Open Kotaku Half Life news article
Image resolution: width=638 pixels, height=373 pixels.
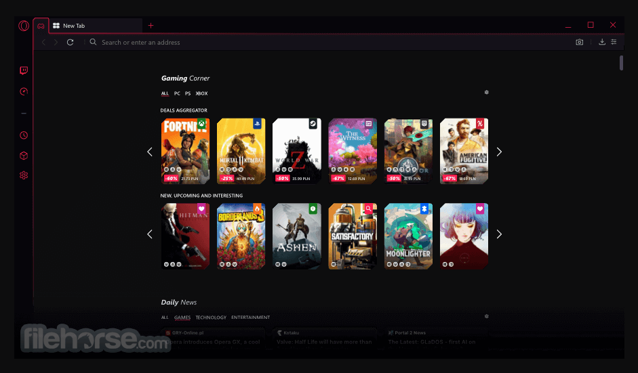tap(325, 339)
